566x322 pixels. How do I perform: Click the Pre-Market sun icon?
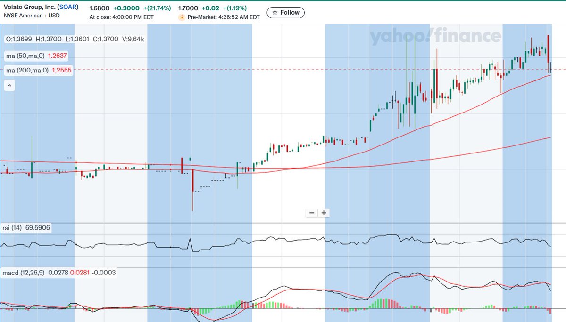(x=182, y=17)
